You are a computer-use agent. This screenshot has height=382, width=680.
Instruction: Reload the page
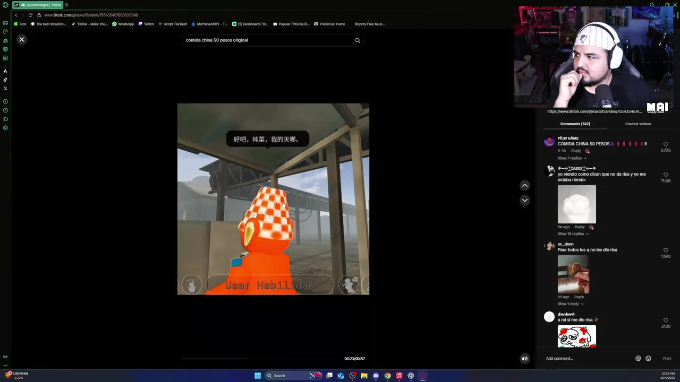coord(30,15)
